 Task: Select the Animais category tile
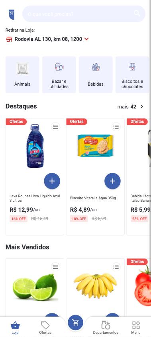[22, 75]
